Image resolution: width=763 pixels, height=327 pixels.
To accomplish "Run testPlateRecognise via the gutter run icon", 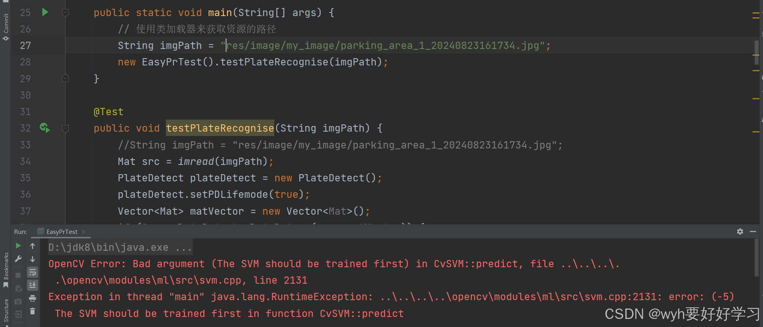I will [x=45, y=128].
